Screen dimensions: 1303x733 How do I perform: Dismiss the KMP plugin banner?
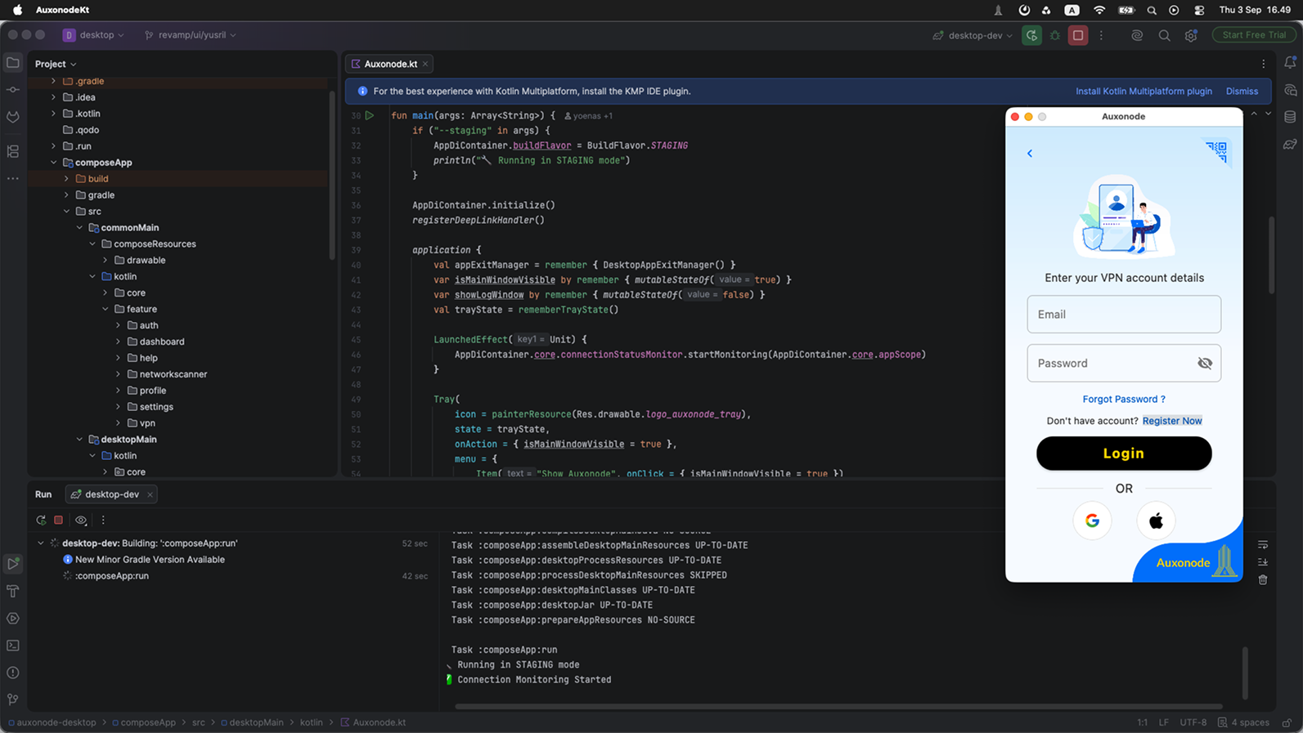(1242, 92)
